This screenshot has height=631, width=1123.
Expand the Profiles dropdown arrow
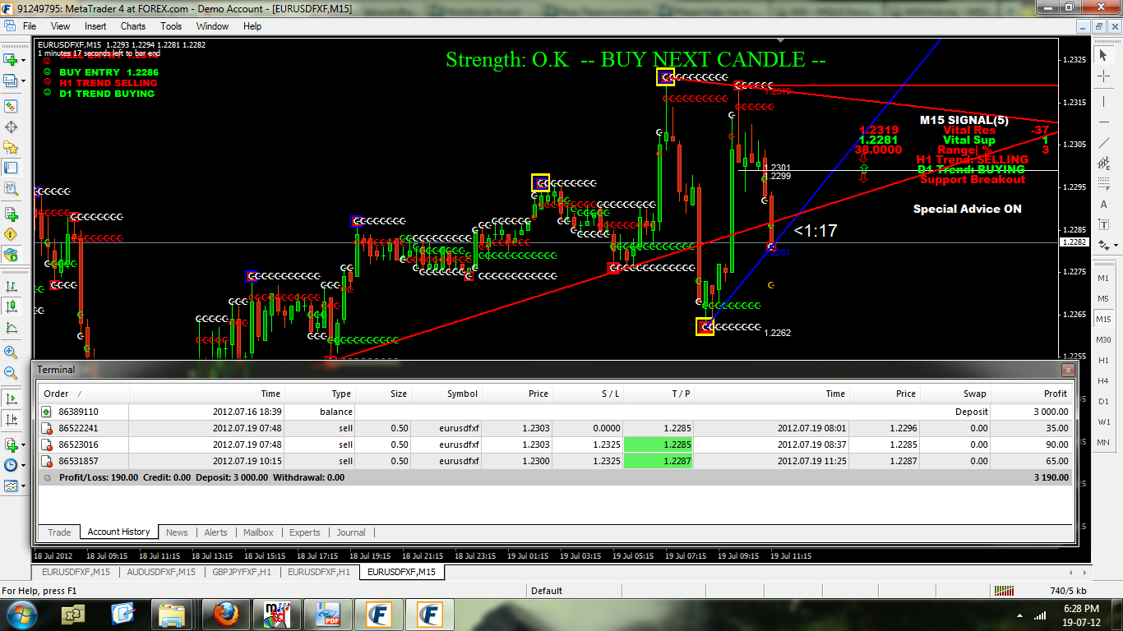tap(23, 81)
